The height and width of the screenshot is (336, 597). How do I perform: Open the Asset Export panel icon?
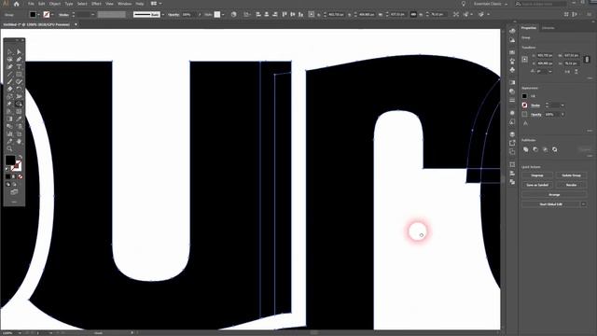pyautogui.click(x=512, y=143)
